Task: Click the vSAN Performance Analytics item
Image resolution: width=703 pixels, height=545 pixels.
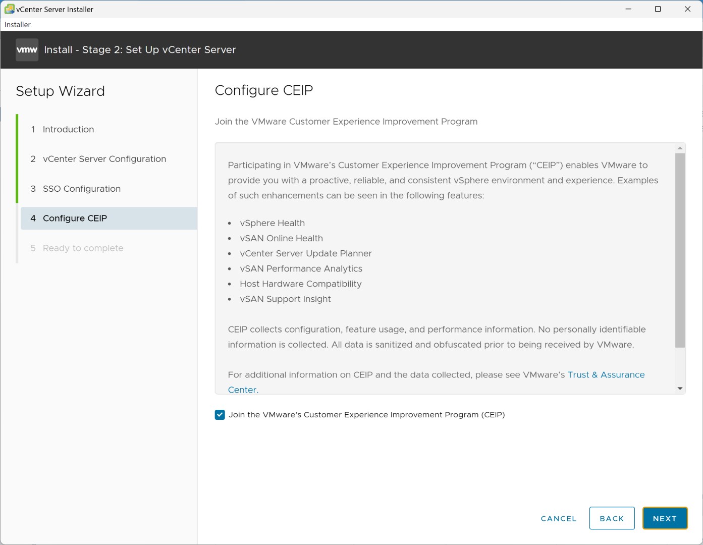Action: click(301, 268)
